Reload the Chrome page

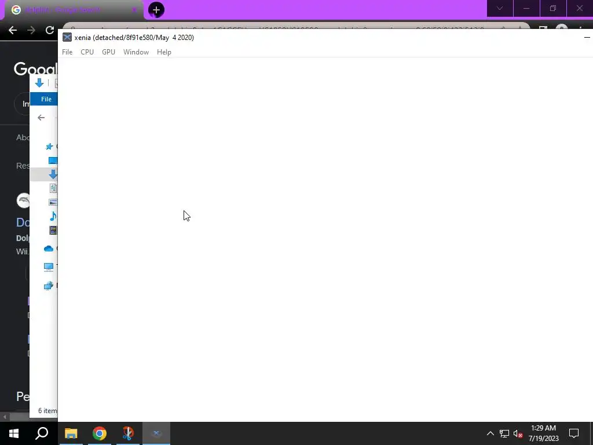tap(50, 30)
